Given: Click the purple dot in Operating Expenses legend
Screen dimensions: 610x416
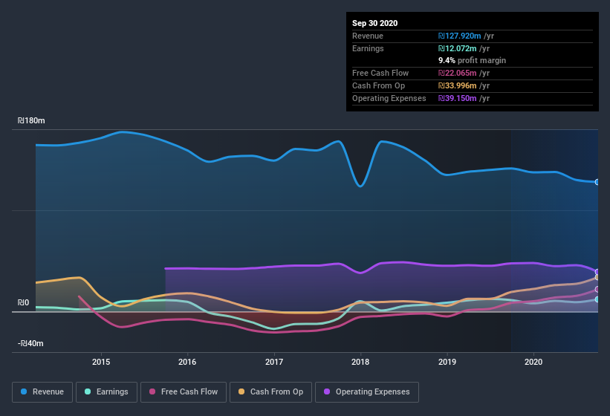Looking at the screenshot, I should click(328, 391).
